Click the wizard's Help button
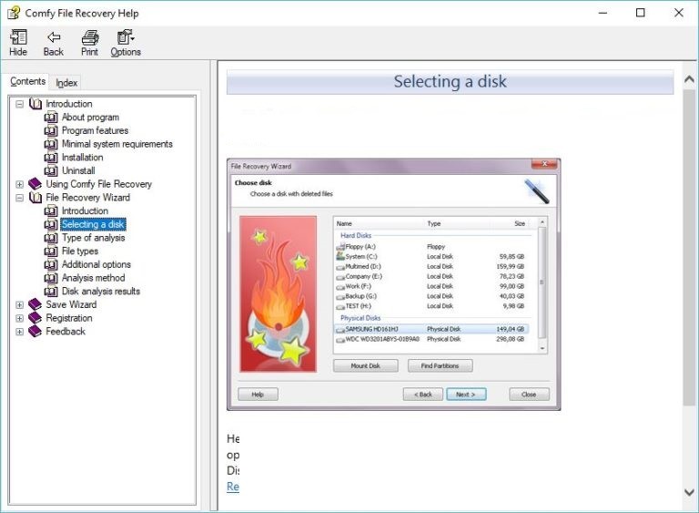The image size is (699, 513). (258, 395)
